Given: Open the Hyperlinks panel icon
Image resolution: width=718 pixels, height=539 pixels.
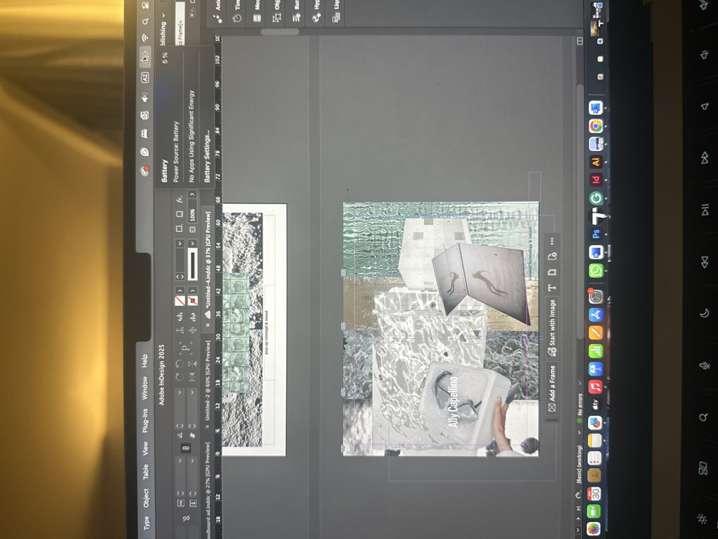Looking at the screenshot, I should pos(316,18).
